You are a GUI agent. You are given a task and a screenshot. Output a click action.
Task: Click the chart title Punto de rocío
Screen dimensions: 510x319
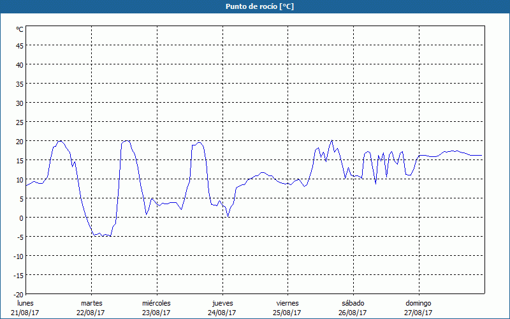[x=255, y=6]
